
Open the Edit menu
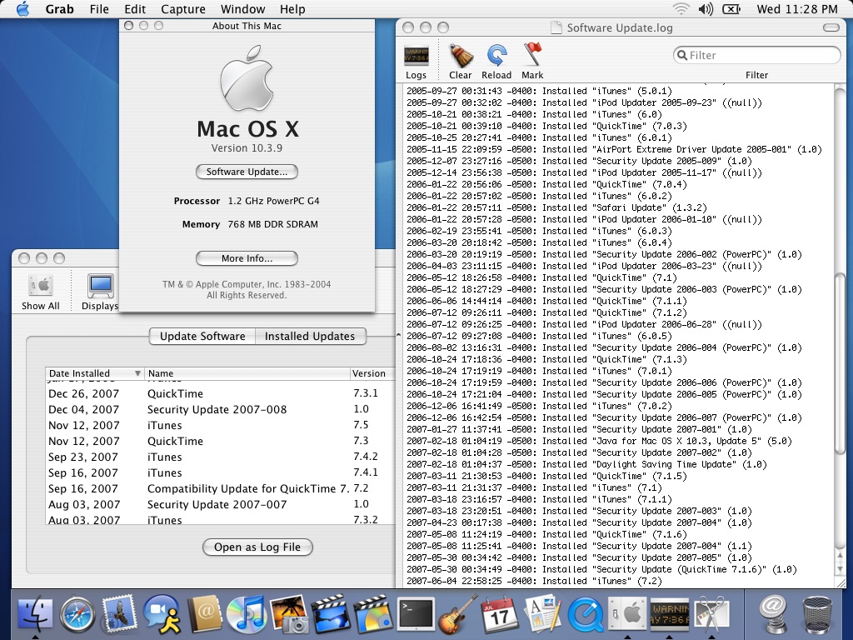click(135, 8)
